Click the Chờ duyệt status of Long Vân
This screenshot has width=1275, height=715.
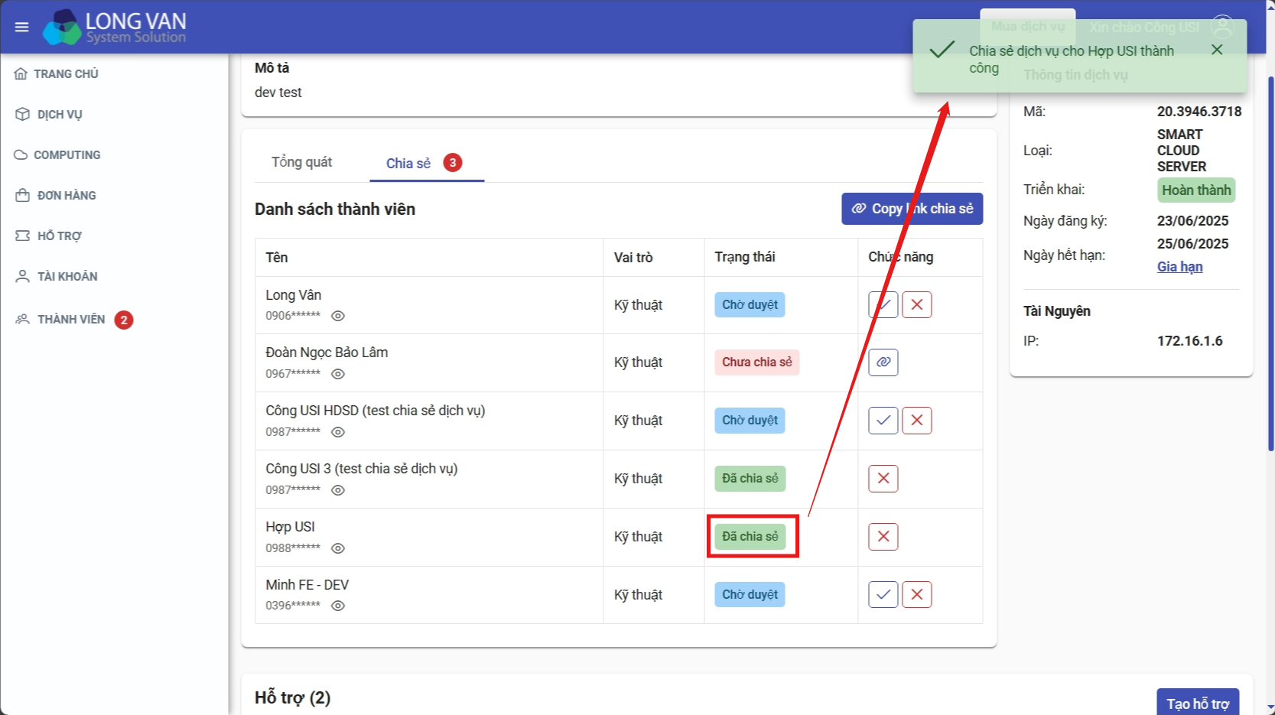(x=750, y=304)
